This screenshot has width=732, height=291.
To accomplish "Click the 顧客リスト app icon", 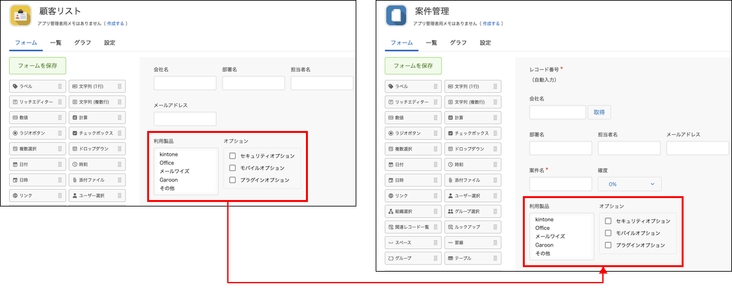I will click(21, 15).
